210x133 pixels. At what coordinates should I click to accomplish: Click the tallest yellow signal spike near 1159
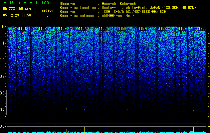coord(193,129)
